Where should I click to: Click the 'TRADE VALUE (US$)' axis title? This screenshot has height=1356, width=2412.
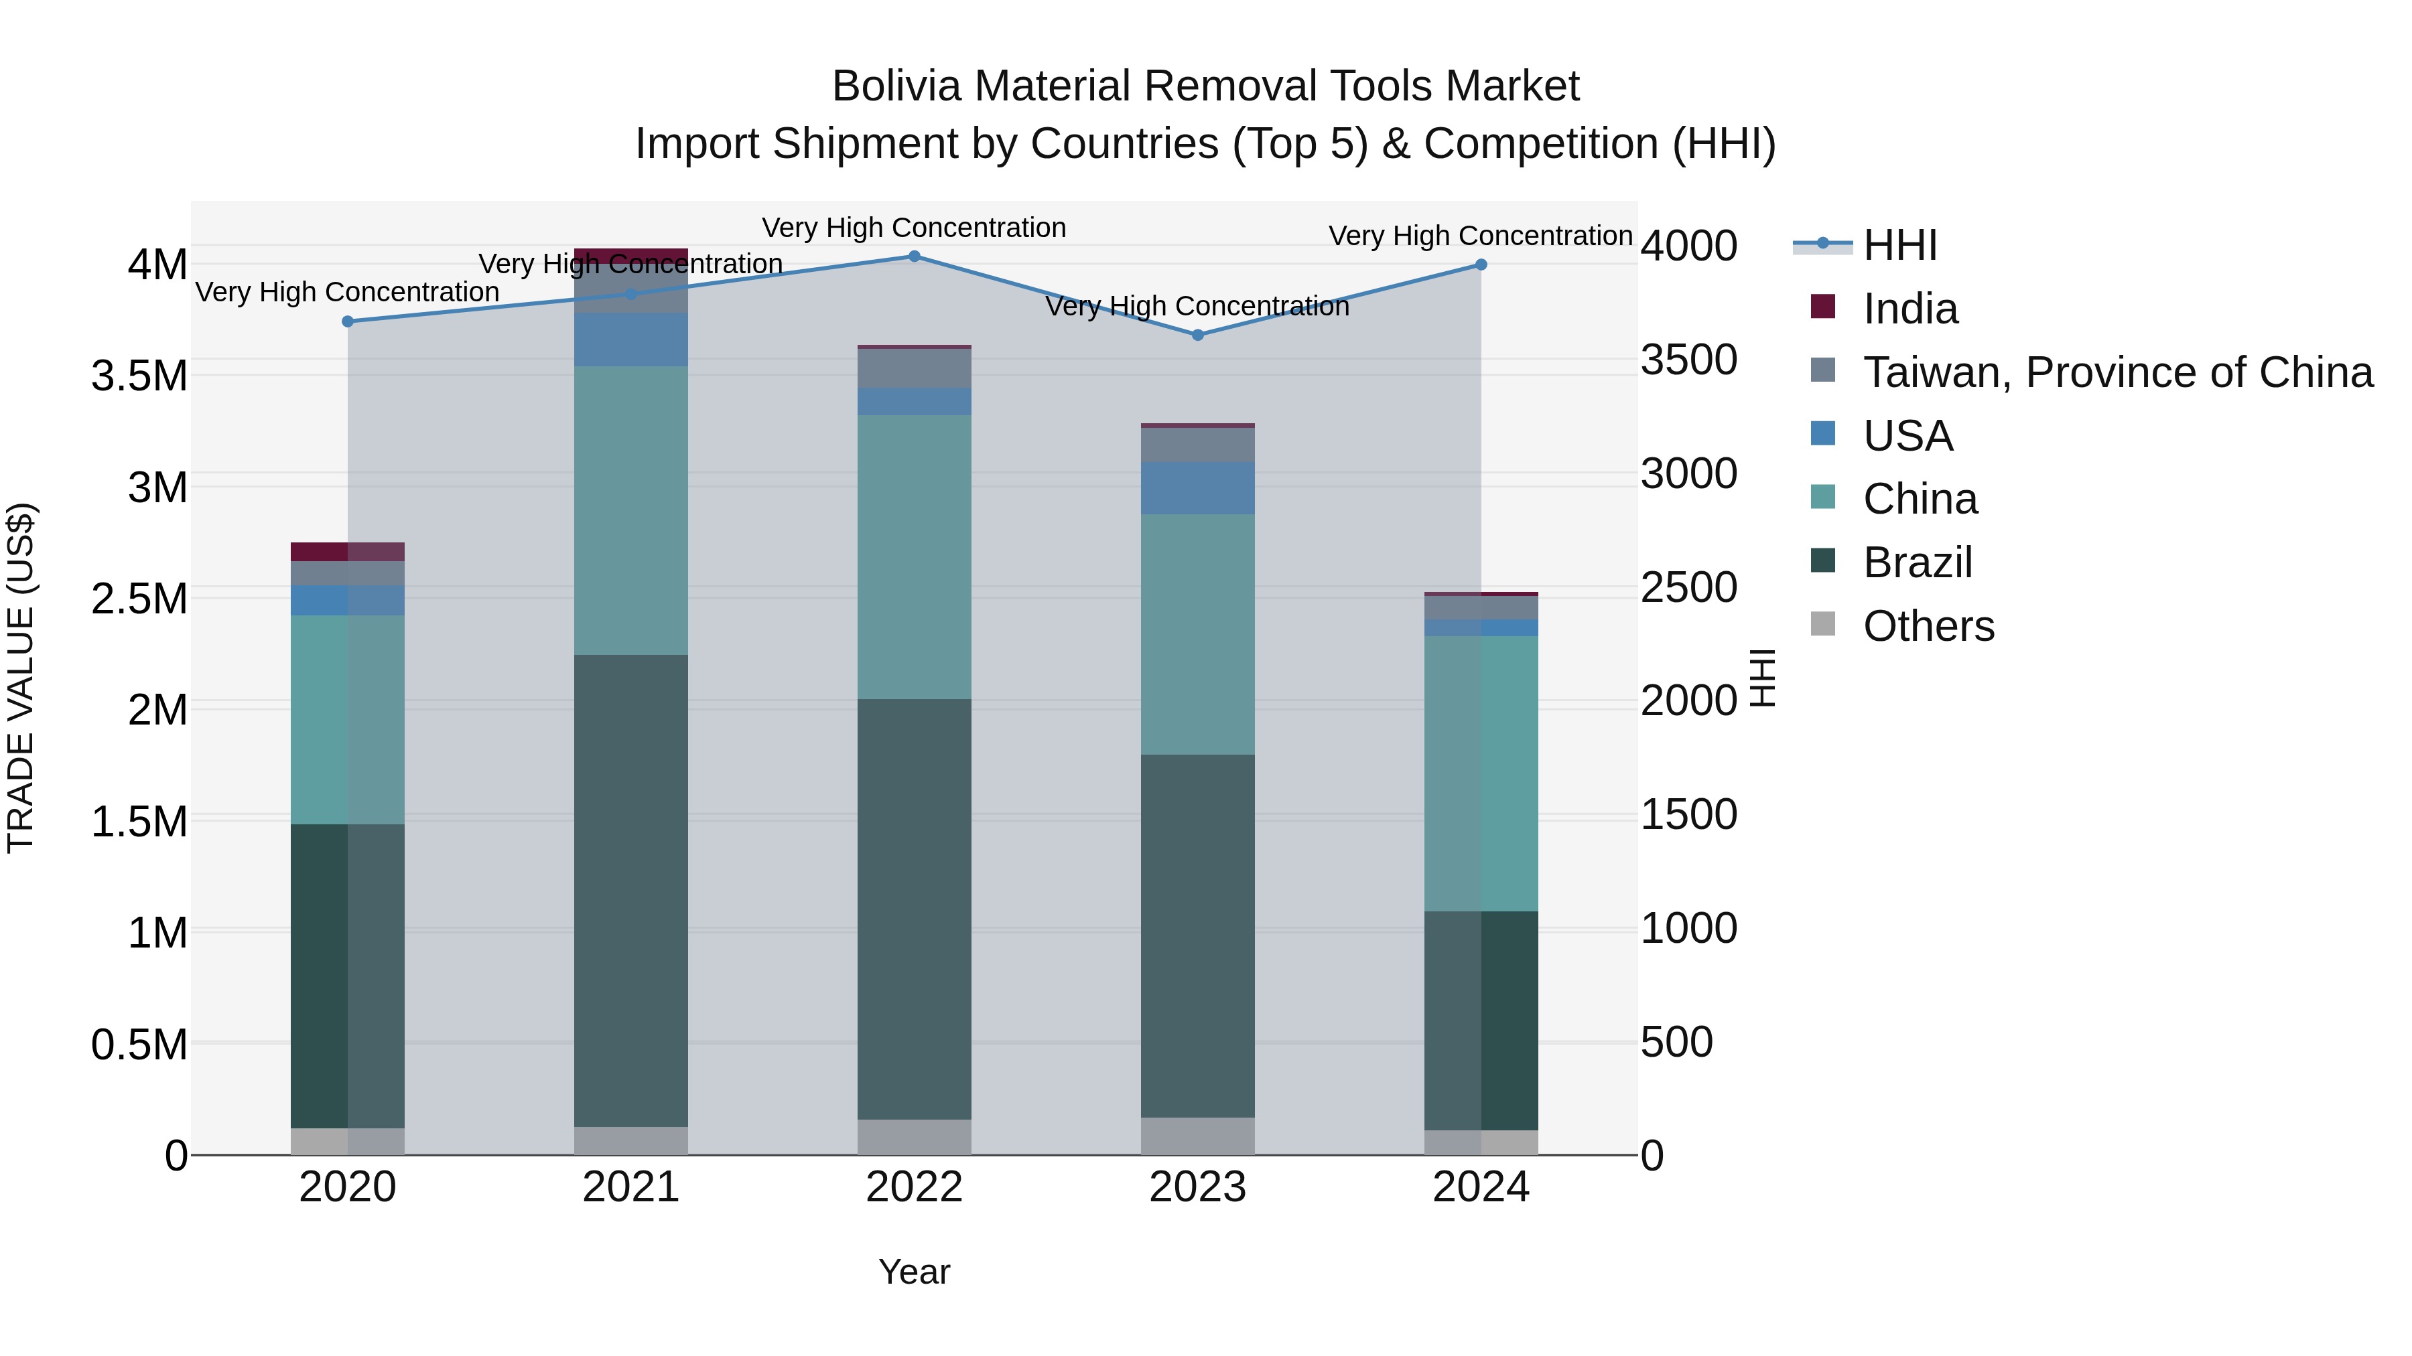[21, 678]
